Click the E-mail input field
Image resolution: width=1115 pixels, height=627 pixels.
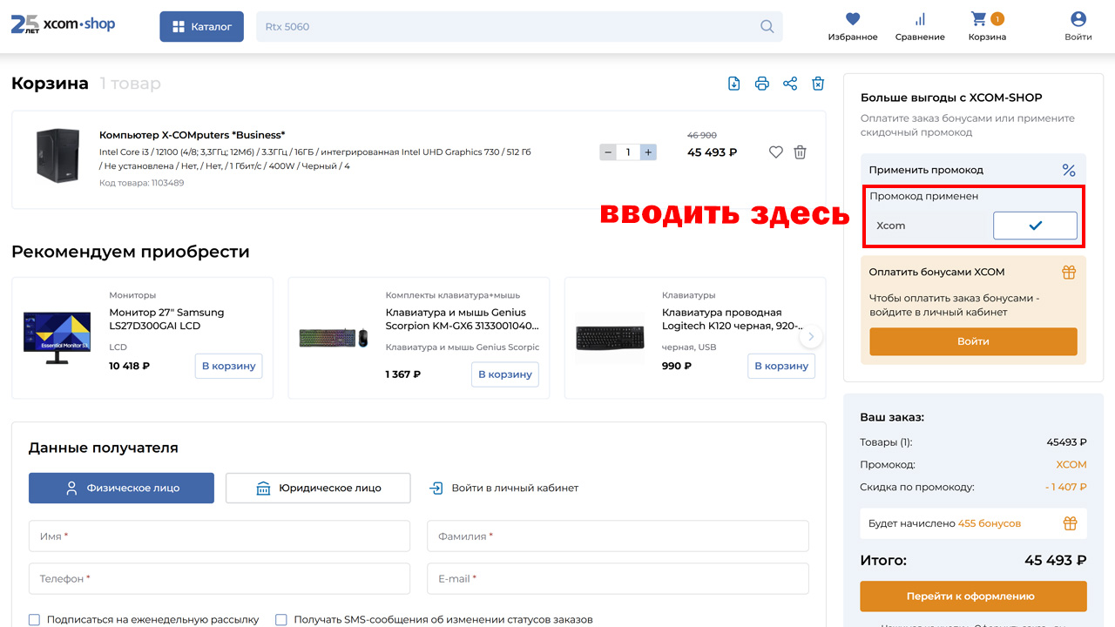[618, 578]
